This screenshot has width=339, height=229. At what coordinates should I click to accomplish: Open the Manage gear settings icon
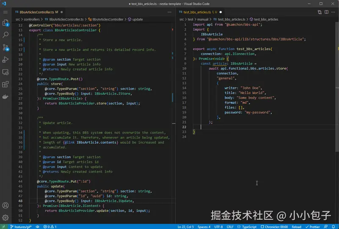pos(6,218)
